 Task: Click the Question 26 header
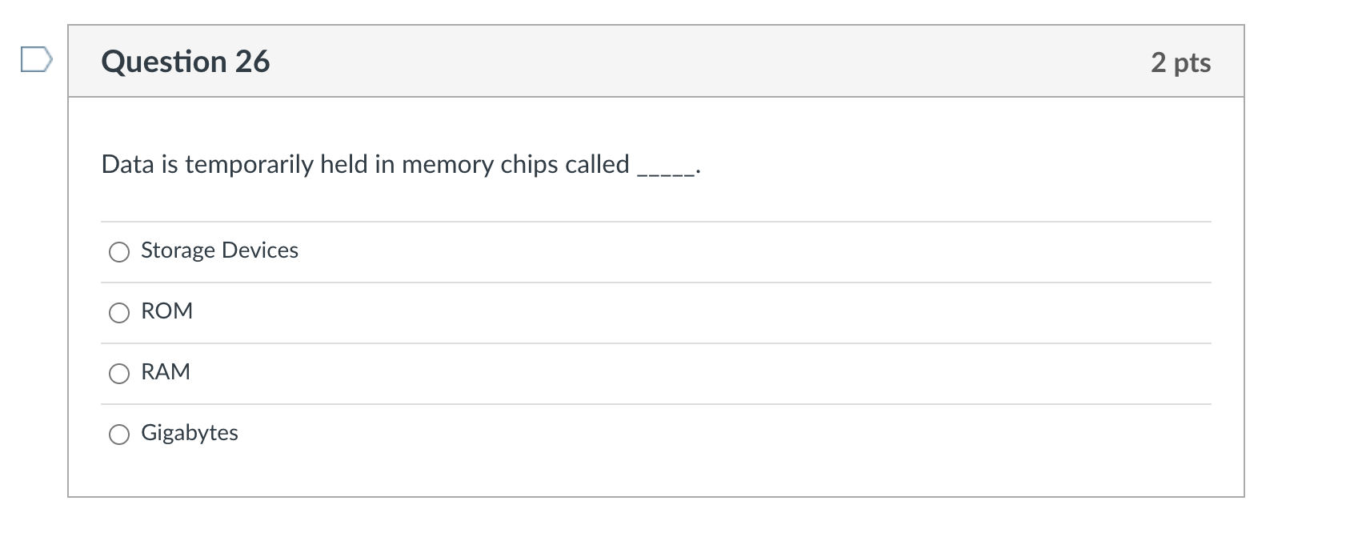point(185,60)
